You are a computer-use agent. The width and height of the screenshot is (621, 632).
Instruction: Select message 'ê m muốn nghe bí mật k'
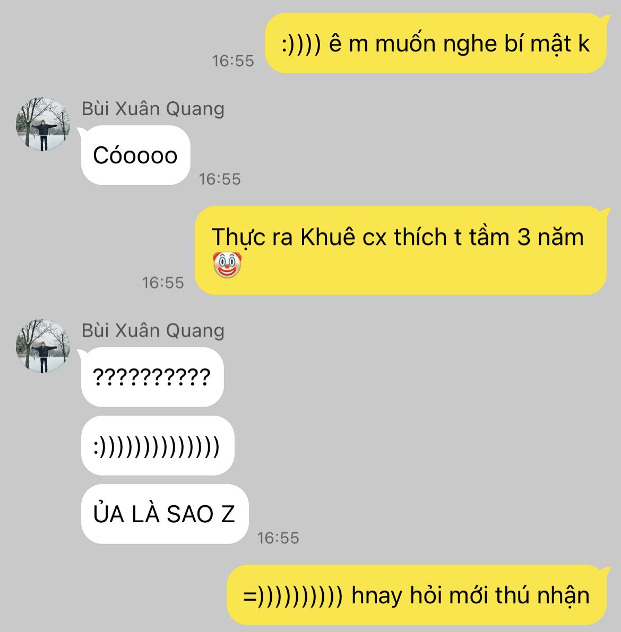pyautogui.click(x=436, y=43)
